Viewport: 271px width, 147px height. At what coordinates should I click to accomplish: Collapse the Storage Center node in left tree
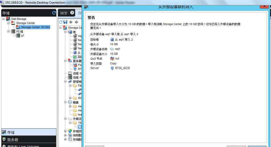[8, 23]
